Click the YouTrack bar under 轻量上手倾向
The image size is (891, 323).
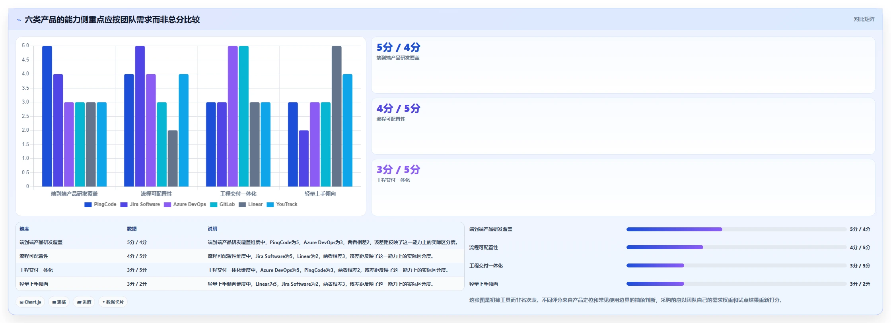point(348,130)
